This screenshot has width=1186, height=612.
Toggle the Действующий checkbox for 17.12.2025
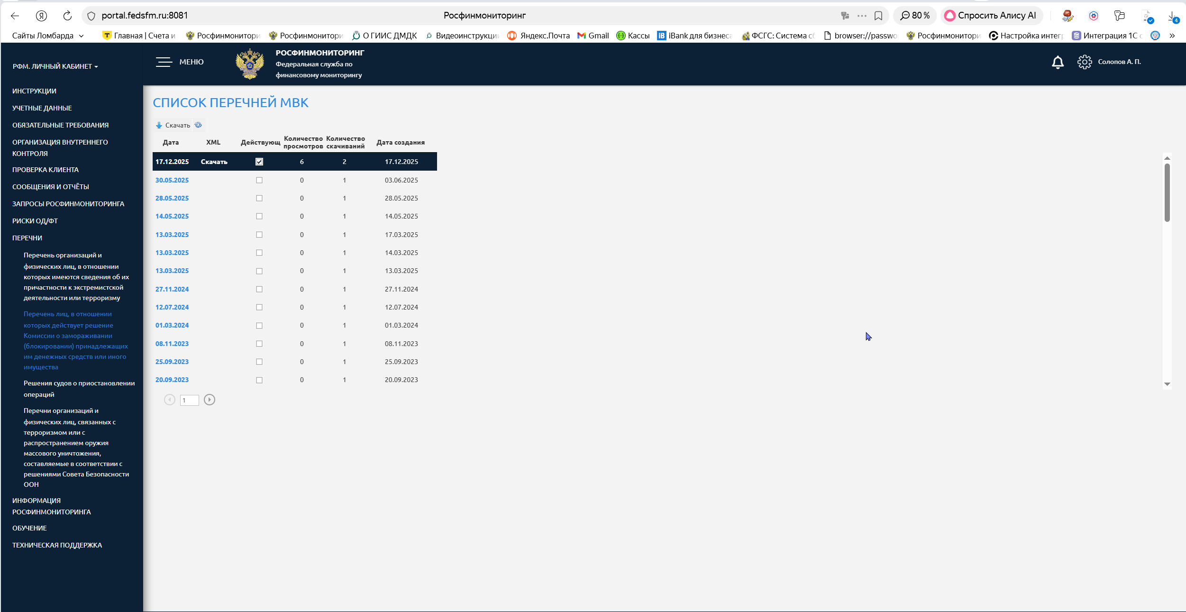click(x=259, y=162)
